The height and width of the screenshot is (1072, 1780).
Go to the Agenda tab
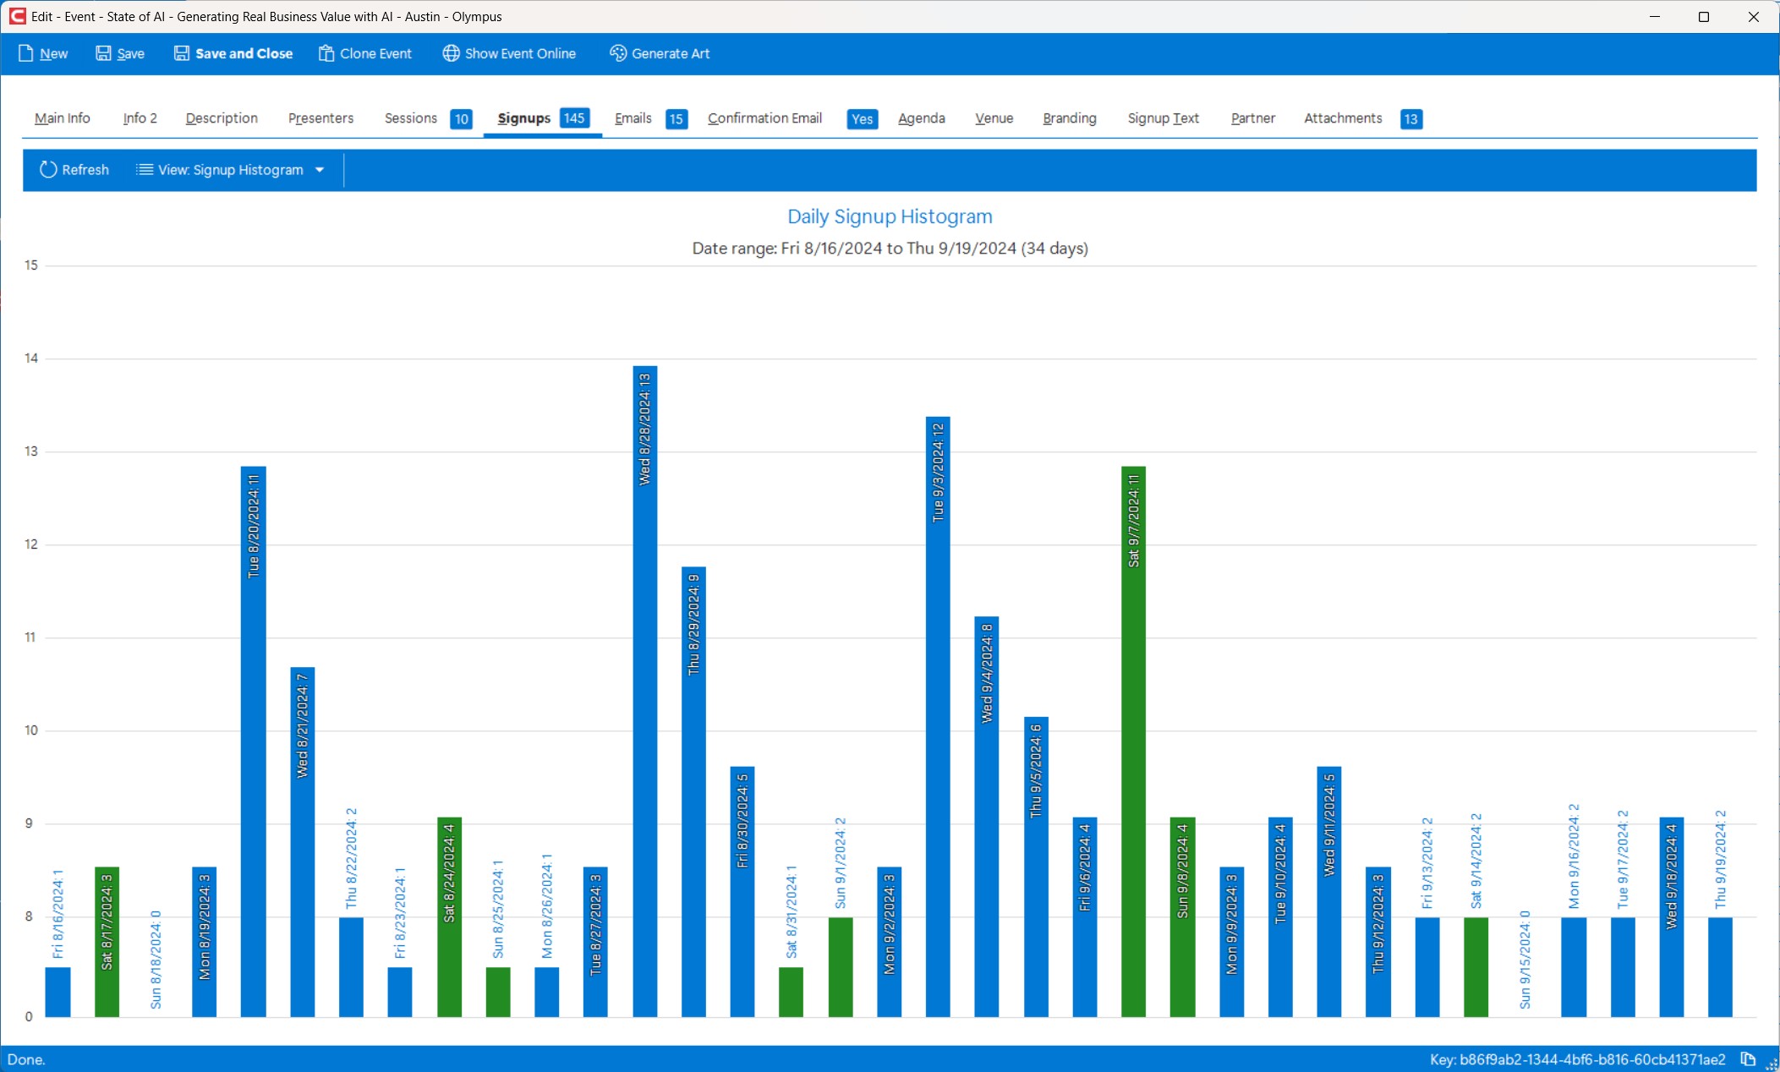pyautogui.click(x=922, y=118)
